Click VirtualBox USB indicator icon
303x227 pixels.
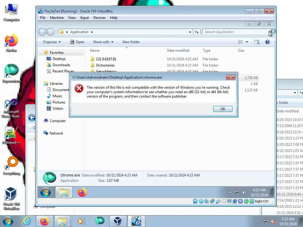(218, 201)
